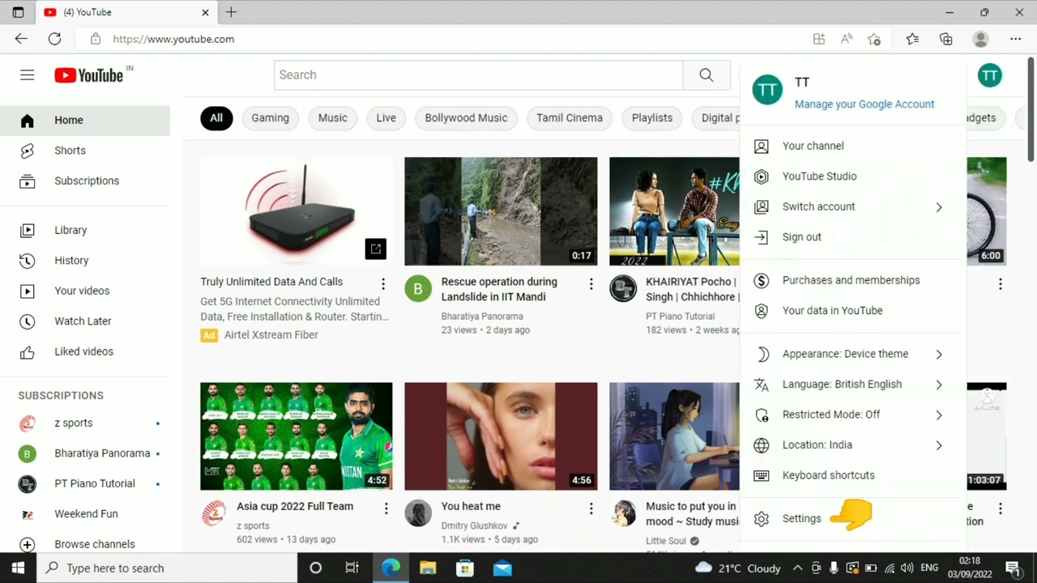Open Keyboard shortcuts entry
The image size is (1037, 583).
tap(849, 475)
